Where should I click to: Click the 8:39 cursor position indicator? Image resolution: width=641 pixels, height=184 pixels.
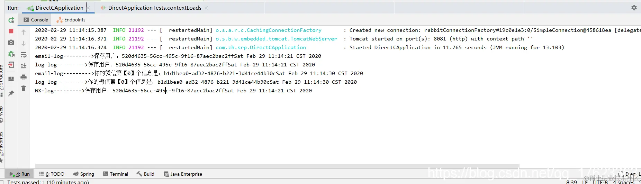tap(571, 182)
